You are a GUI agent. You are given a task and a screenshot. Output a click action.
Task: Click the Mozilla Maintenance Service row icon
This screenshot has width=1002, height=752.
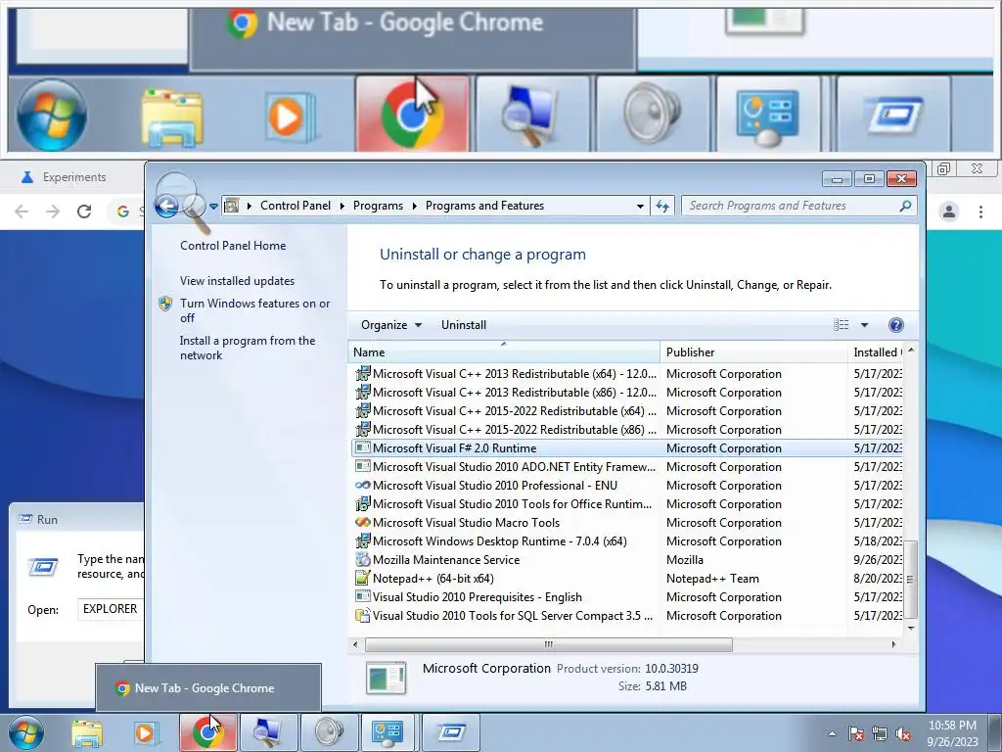[x=362, y=559]
